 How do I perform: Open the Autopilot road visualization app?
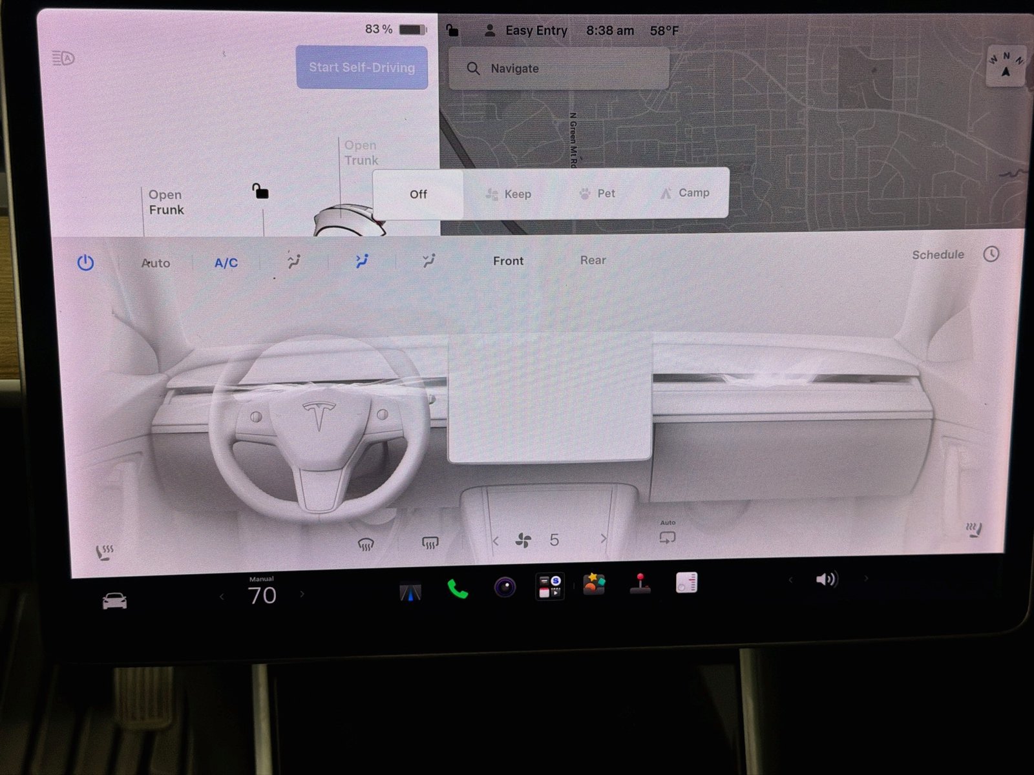pyautogui.click(x=410, y=592)
